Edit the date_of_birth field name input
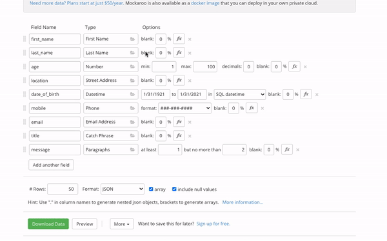This screenshot has height=241, width=387. (x=55, y=94)
